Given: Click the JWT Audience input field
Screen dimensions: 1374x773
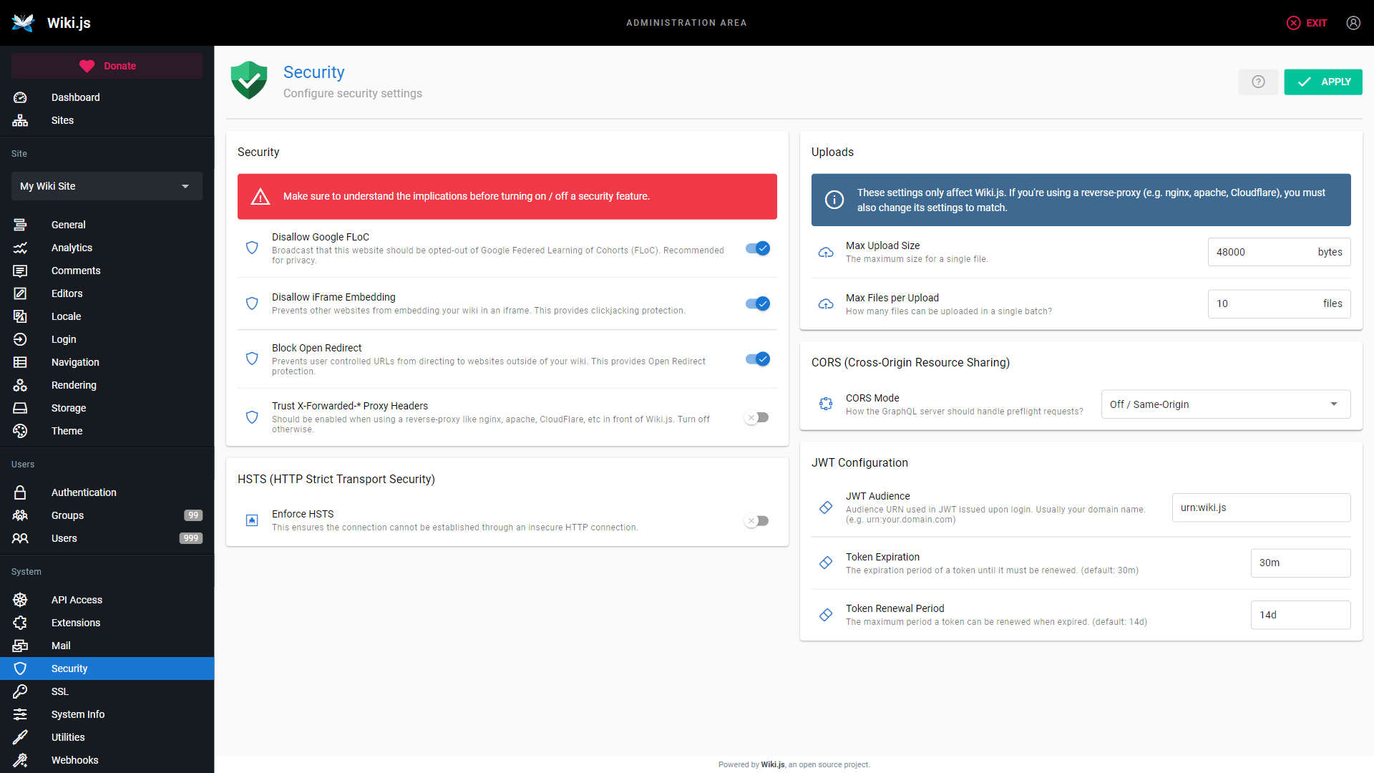Looking at the screenshot, I should point(1260,507).
